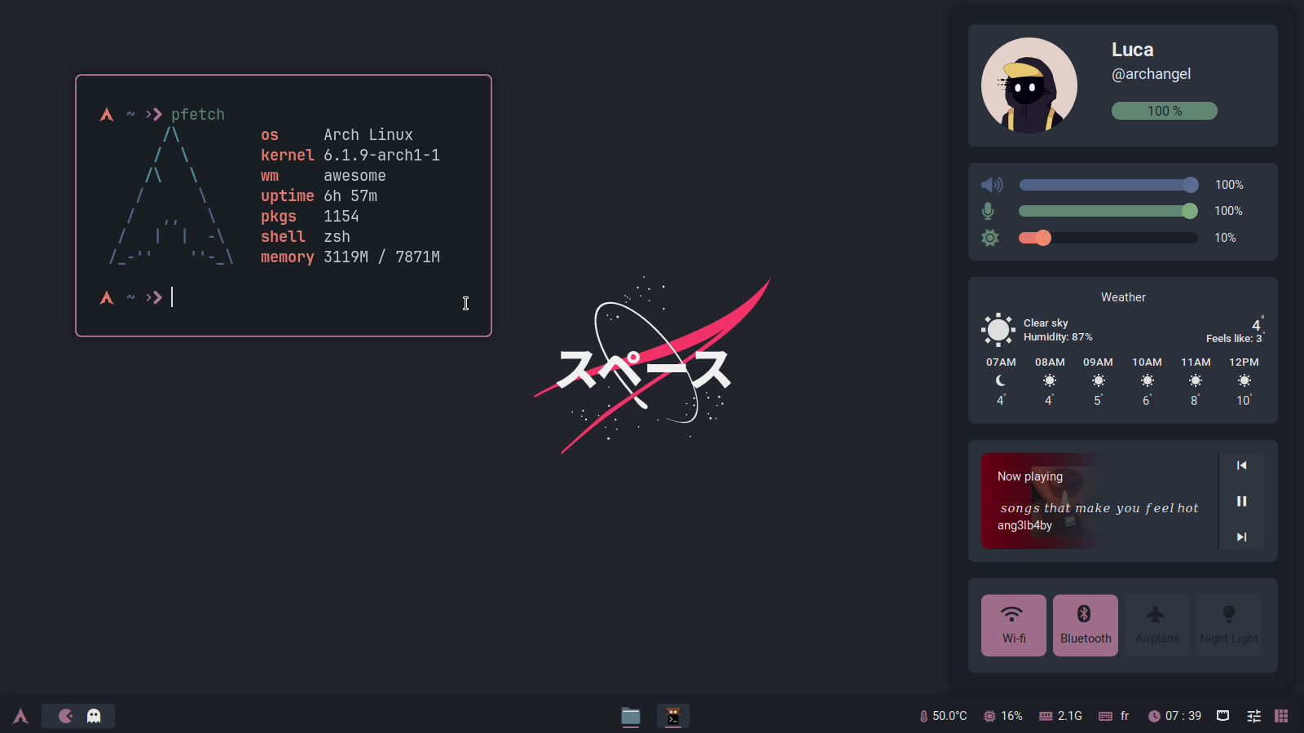
Task: Click the brightness sun icon
Action: pos(989,238)
